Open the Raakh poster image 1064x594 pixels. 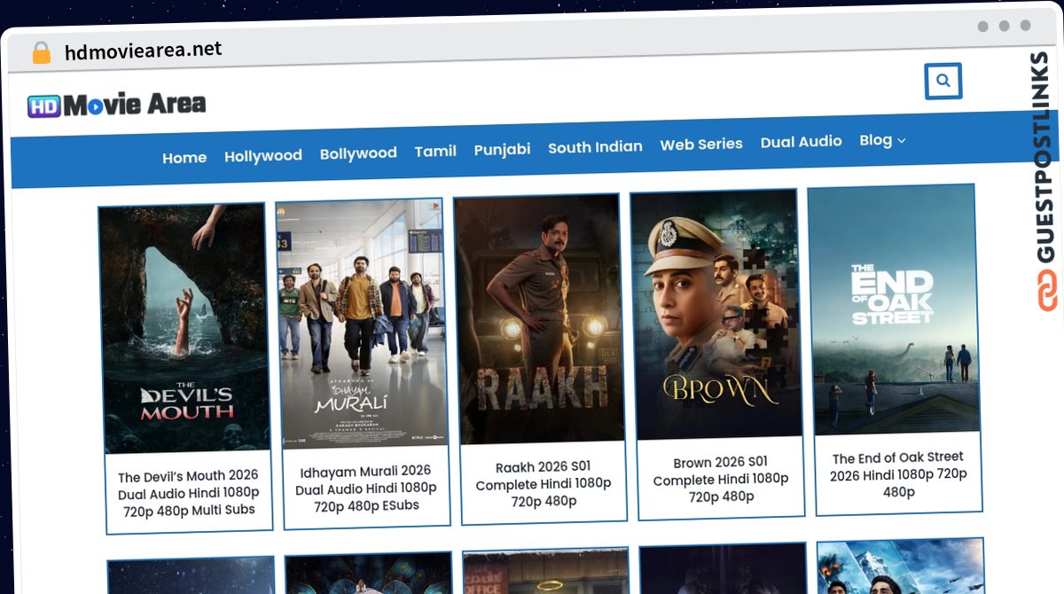538,319
